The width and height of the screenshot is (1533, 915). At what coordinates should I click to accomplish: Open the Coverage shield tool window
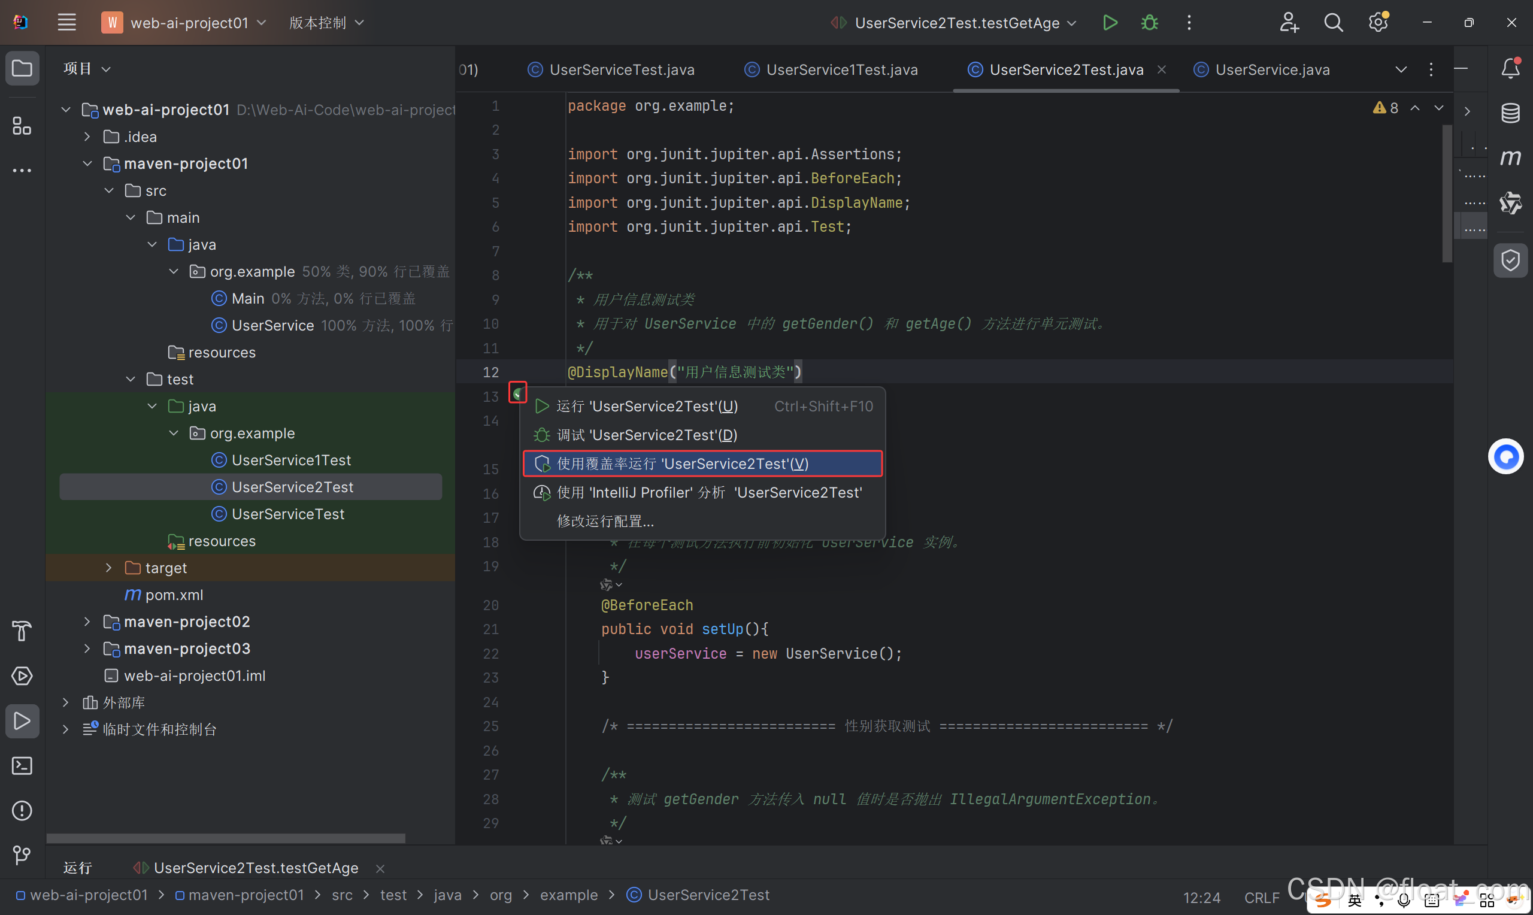(1510, 260)
